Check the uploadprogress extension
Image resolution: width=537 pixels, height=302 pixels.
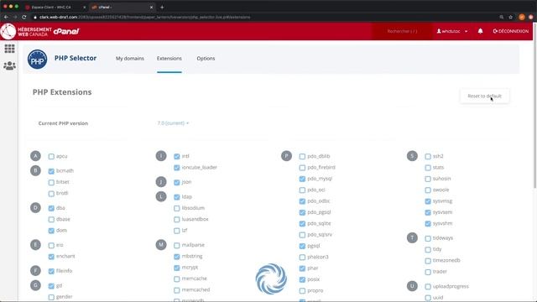[428, 287]
